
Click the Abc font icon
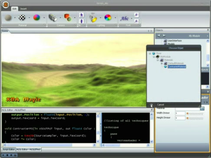(x=124, y=18)
